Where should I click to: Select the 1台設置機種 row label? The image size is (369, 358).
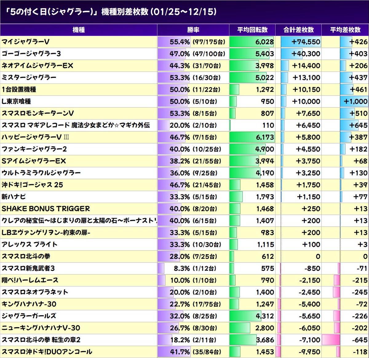(19, 89)
